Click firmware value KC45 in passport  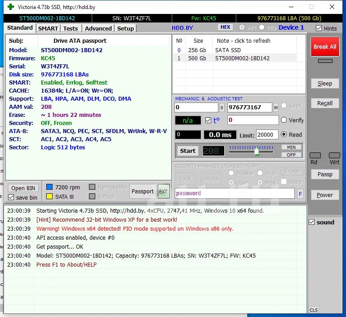click(48, 58)
